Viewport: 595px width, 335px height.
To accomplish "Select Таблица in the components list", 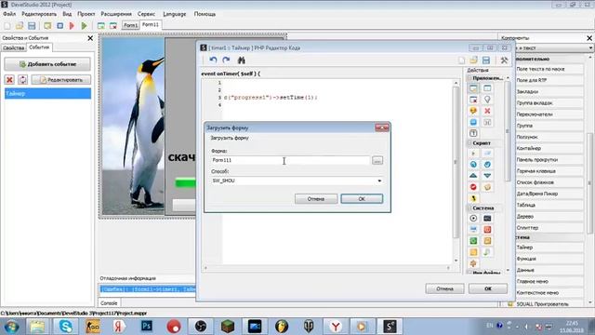I will point(549,205).
